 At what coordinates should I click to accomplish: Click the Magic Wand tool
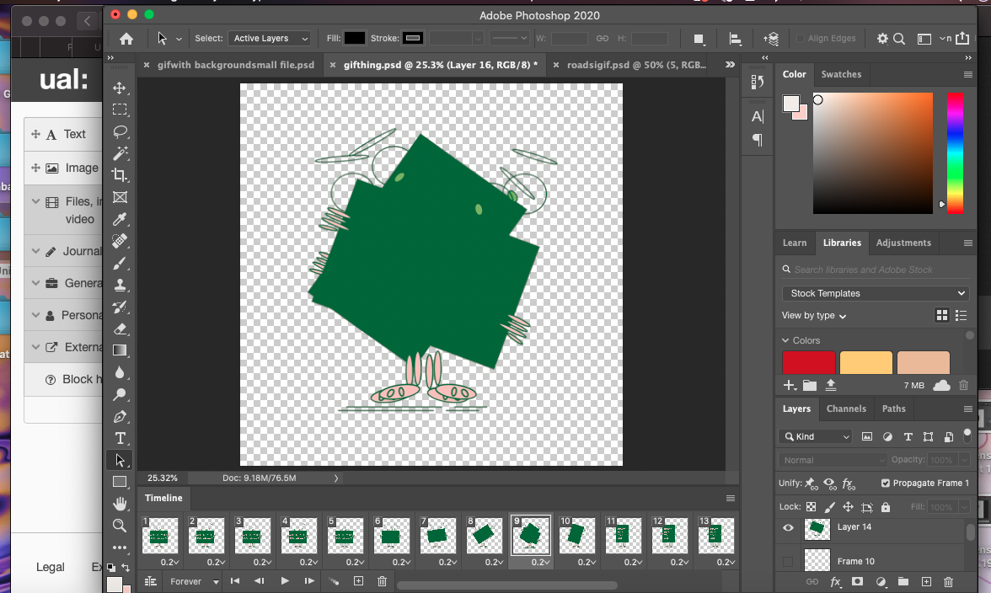120,153
